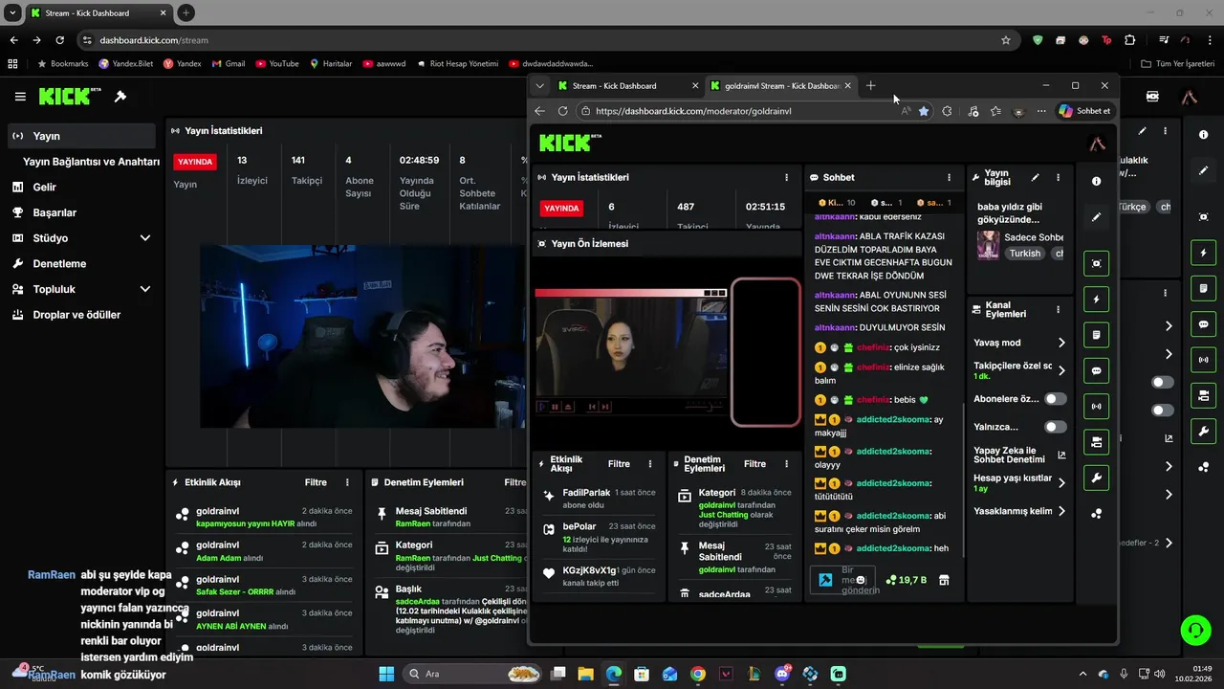Open Droplar ve ödüller sidebar item
The height and width of the screenshot is (689, 1224).
(x=80, y=315)
